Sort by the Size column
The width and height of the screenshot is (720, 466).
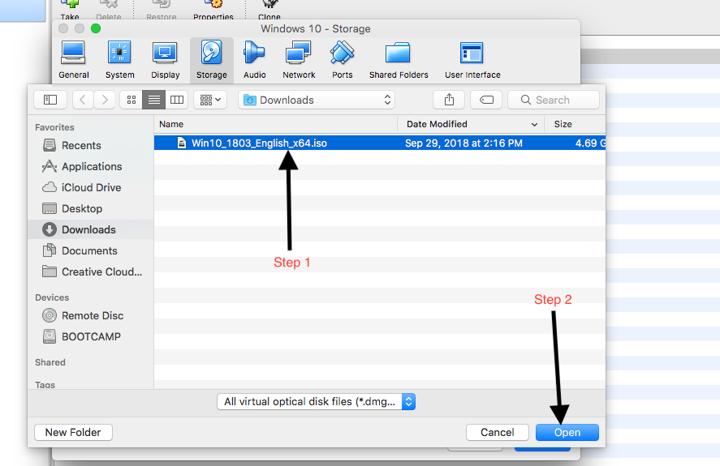pos(575,124)
